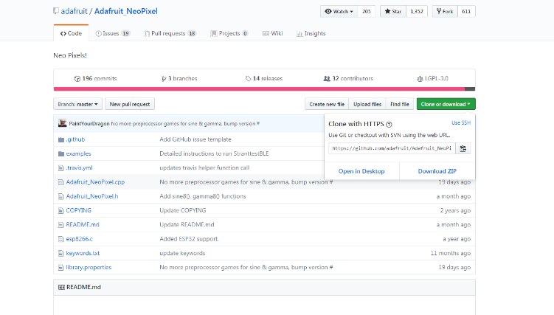Open the Issues tab
Image resolution: width=554 pixels, height=315 pixels.
click(113, 33)
